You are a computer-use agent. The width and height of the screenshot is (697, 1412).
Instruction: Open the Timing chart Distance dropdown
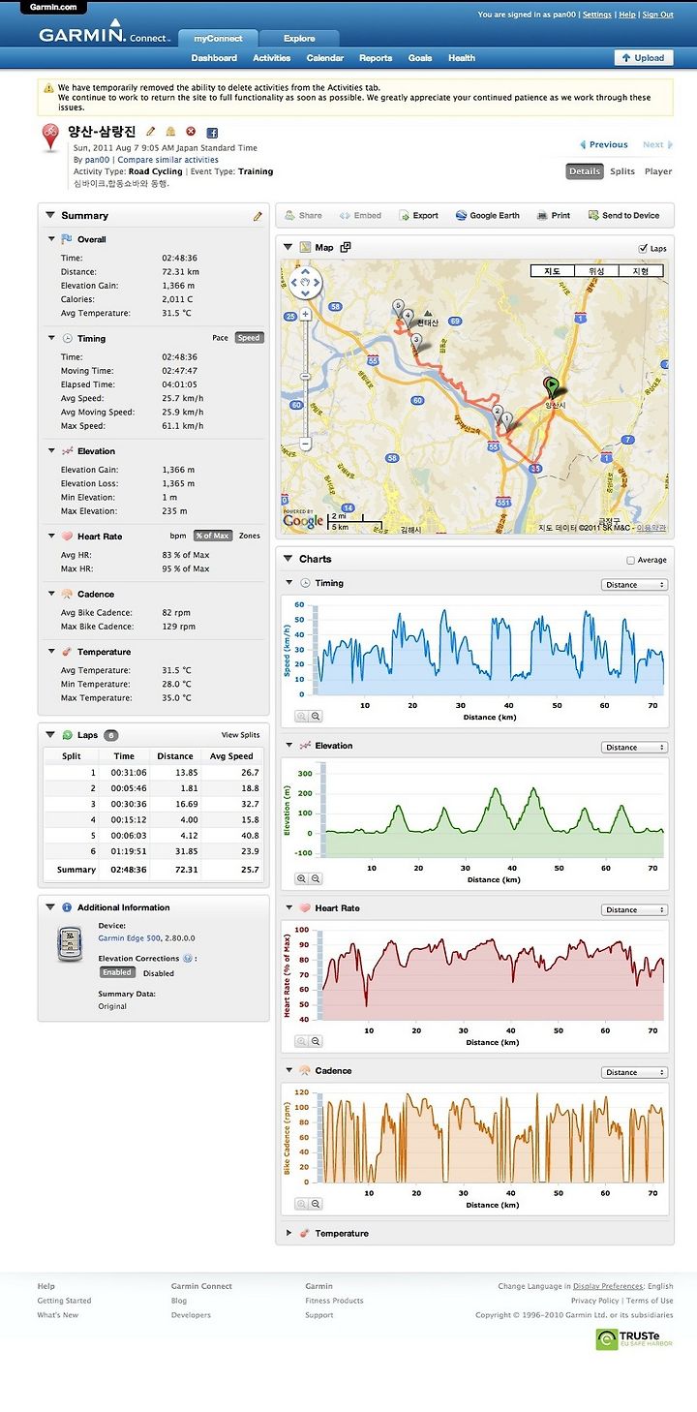(x=634, y=585)
